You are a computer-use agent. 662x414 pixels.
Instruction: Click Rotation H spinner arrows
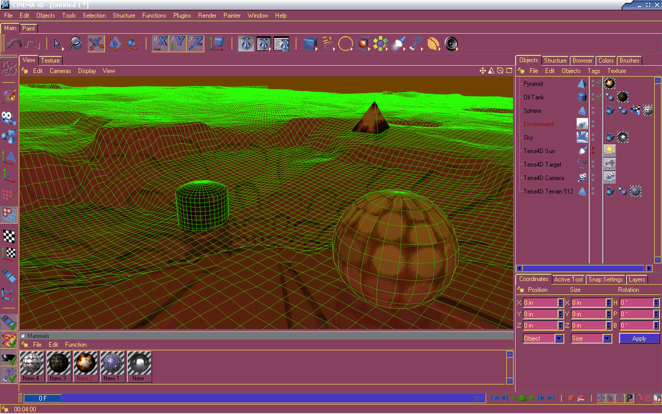(x=656, y=303)
